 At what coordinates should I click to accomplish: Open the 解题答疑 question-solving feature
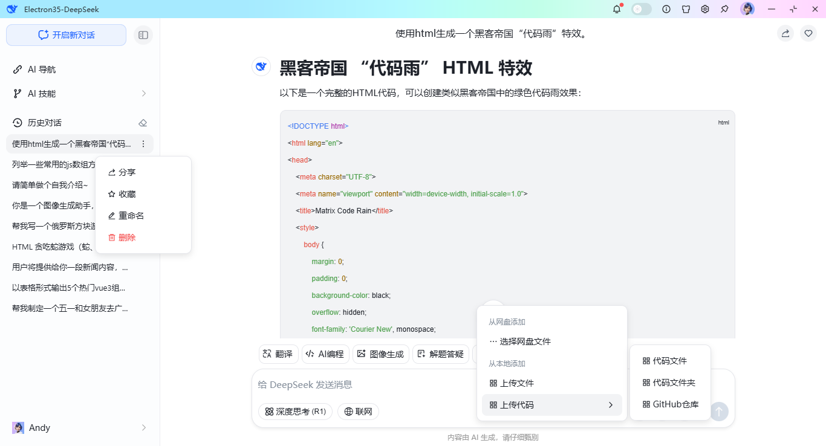(x=441, y=354)
